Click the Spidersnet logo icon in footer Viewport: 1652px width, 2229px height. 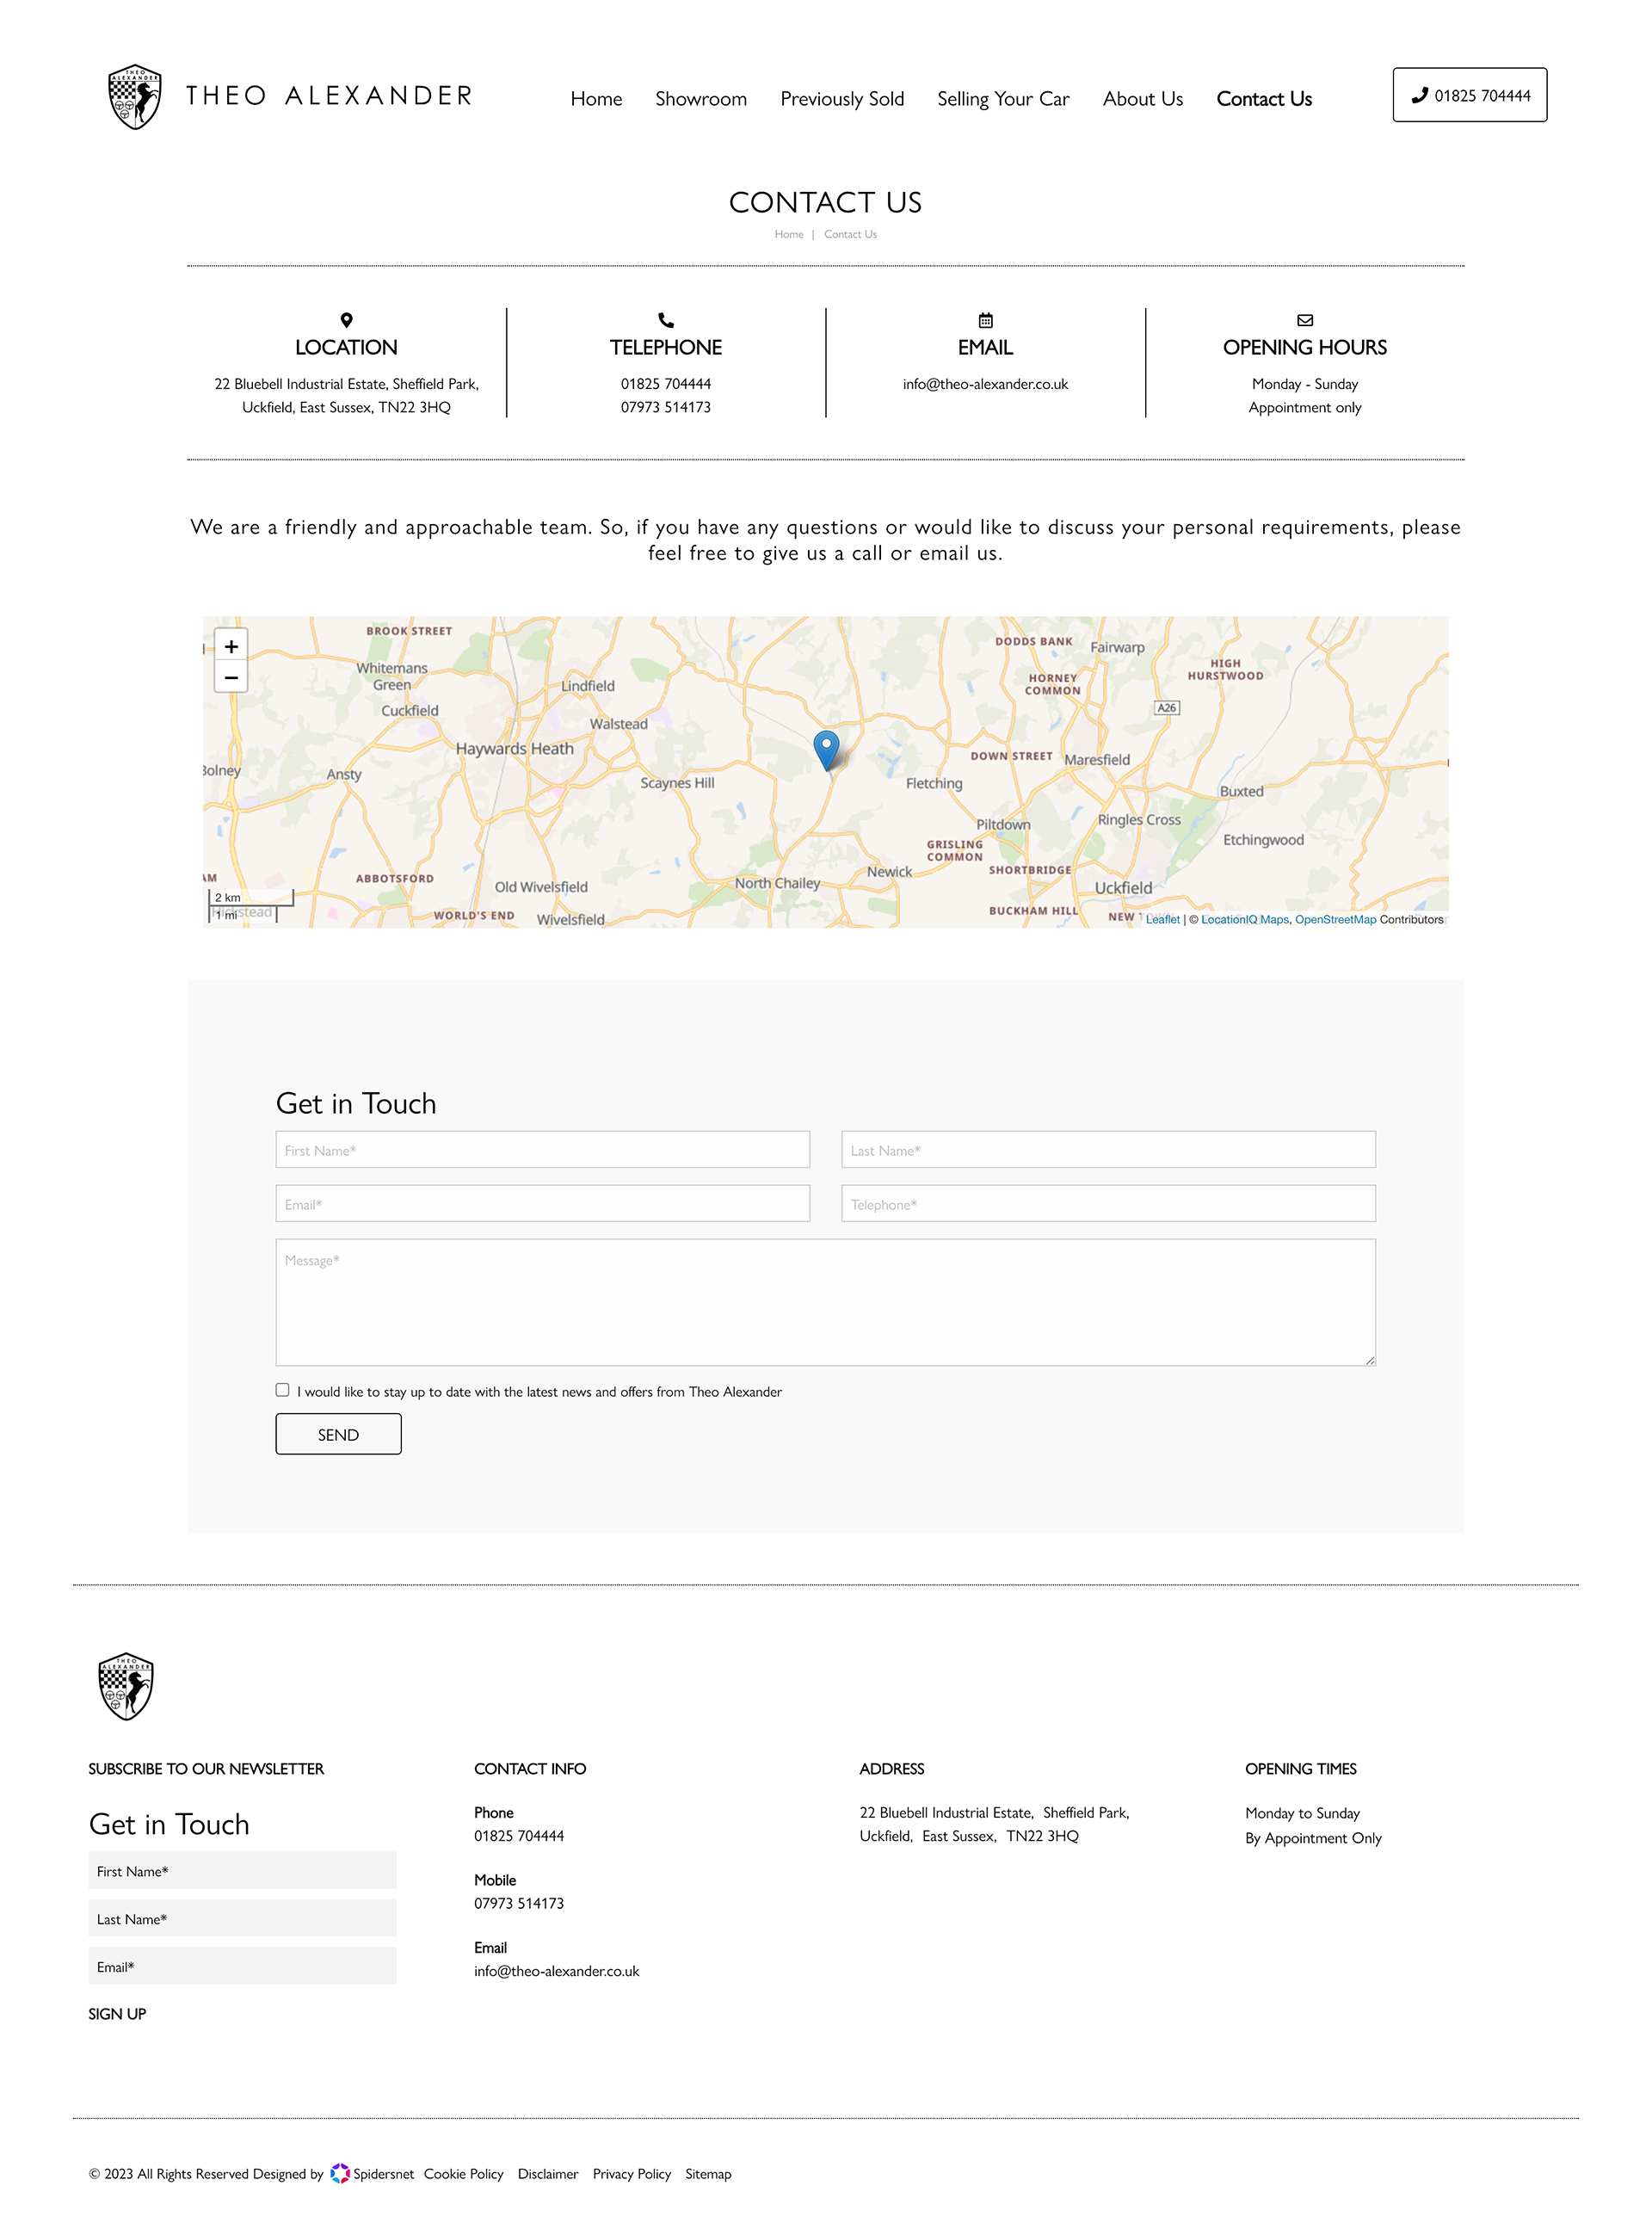coord(340,2173)
